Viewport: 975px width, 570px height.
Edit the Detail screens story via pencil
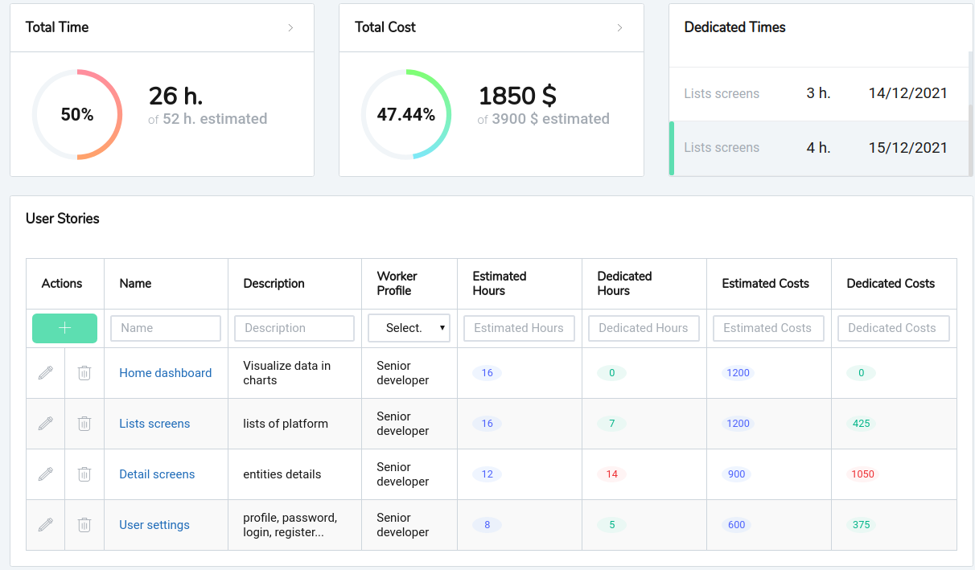pyautogui.click(x=46, y=474)
